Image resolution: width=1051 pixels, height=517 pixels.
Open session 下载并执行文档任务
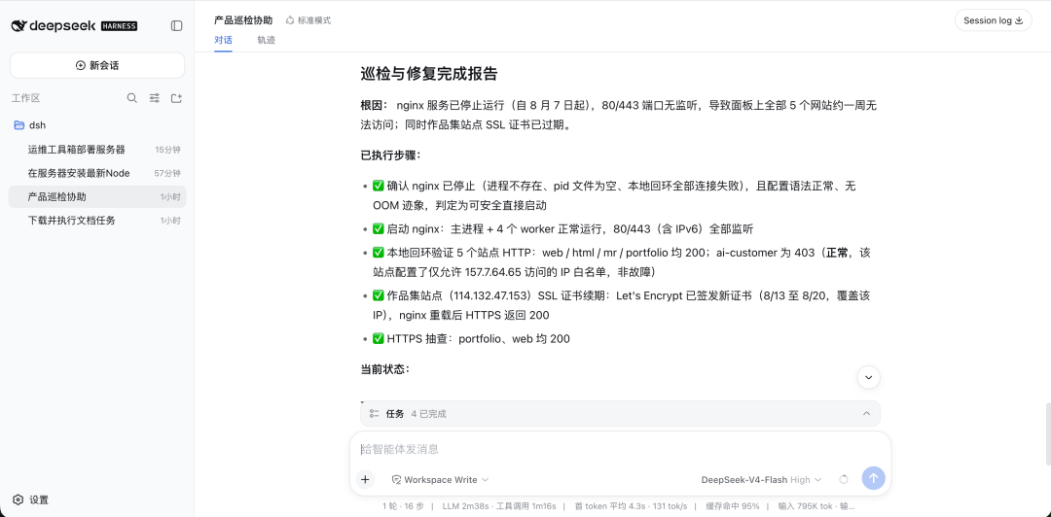coord(97,221)
